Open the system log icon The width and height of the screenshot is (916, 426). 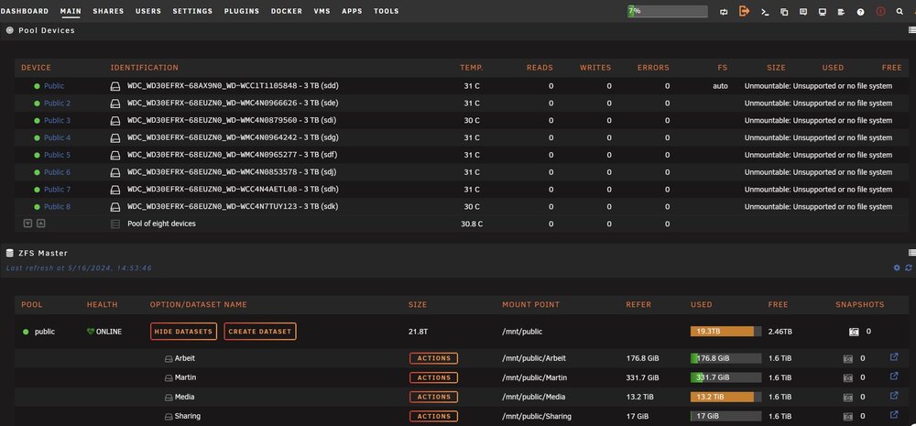(841, 11)
